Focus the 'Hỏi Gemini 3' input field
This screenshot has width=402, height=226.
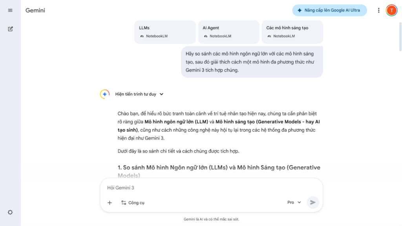pos(211,188)
